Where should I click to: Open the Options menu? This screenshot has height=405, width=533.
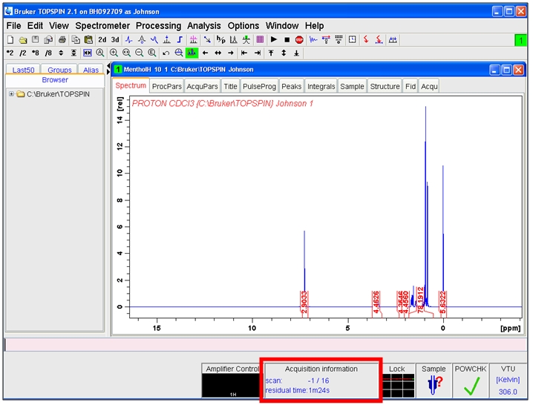point(243,26)
